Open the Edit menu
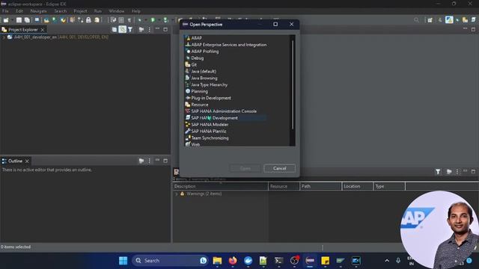Viewport: 479px width, 269px height. 19,11
